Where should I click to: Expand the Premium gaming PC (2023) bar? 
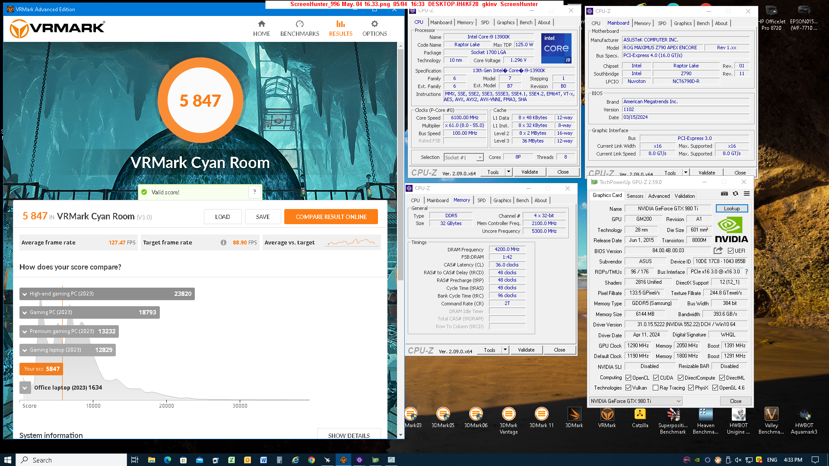point(69,331)
